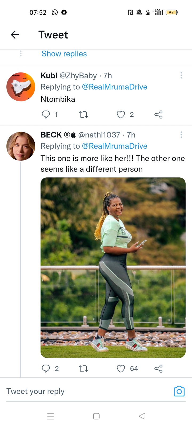Open three-dot menu on BECK's tweet
192x428 pixels.
click(x=181, y=135)
